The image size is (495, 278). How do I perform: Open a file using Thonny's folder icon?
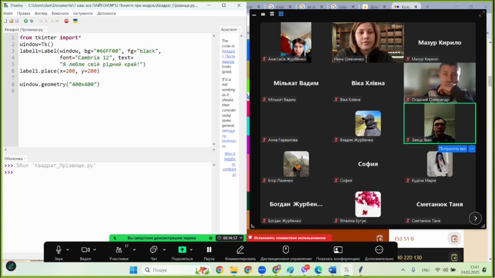[x=10, y=21]
